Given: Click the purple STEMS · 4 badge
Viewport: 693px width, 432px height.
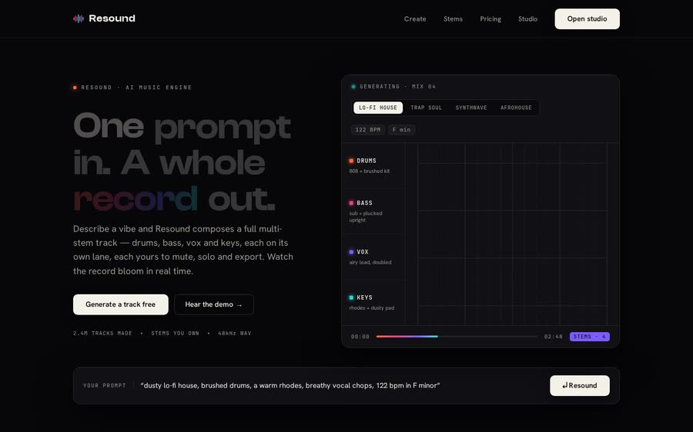Looking at the screenshot, I should pyautogui.click(x=590, y=337).
